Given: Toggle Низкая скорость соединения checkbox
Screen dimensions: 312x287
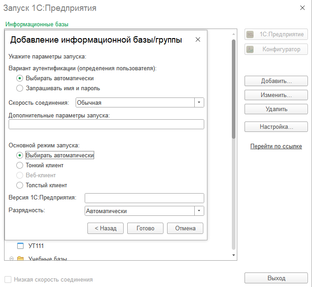Looking at the screenshot, I should pyautogui.click(x=8, y=279).
